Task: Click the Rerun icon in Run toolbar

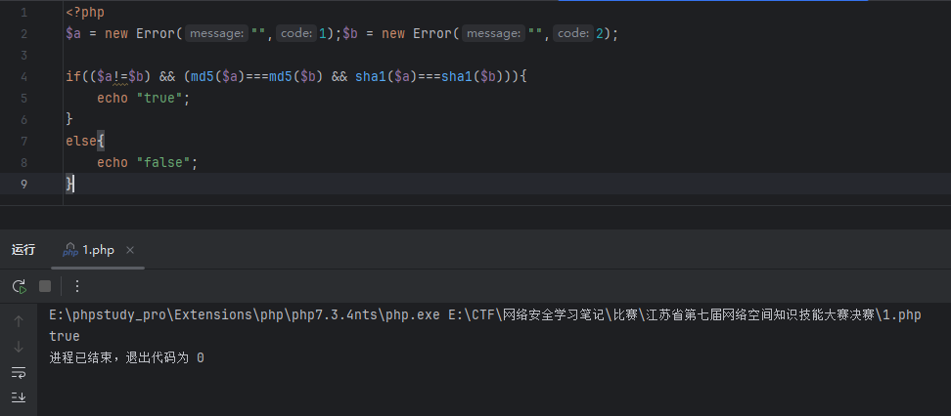Action: [19, 286]
